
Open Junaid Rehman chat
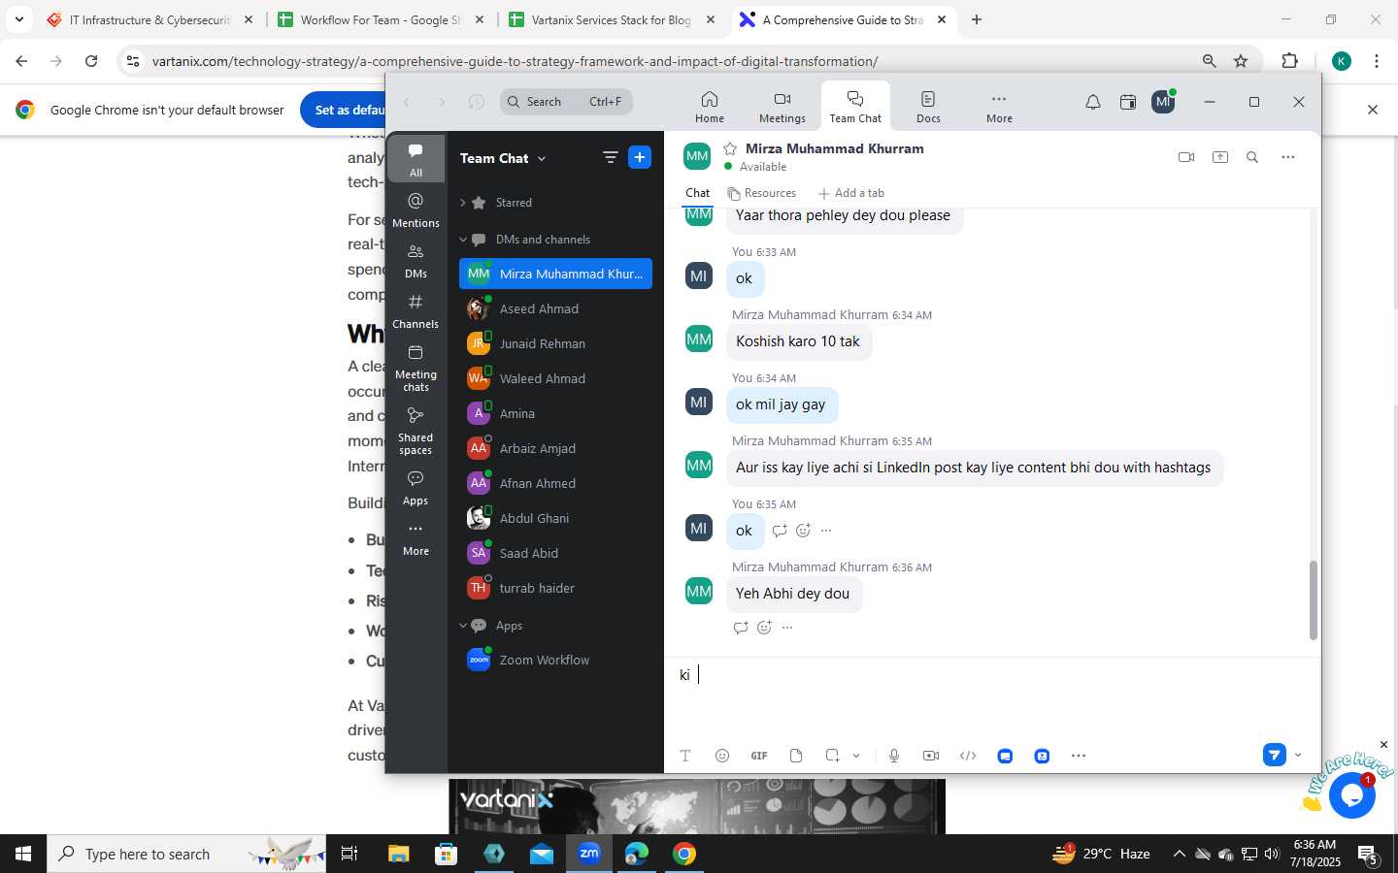coord(555,343)
